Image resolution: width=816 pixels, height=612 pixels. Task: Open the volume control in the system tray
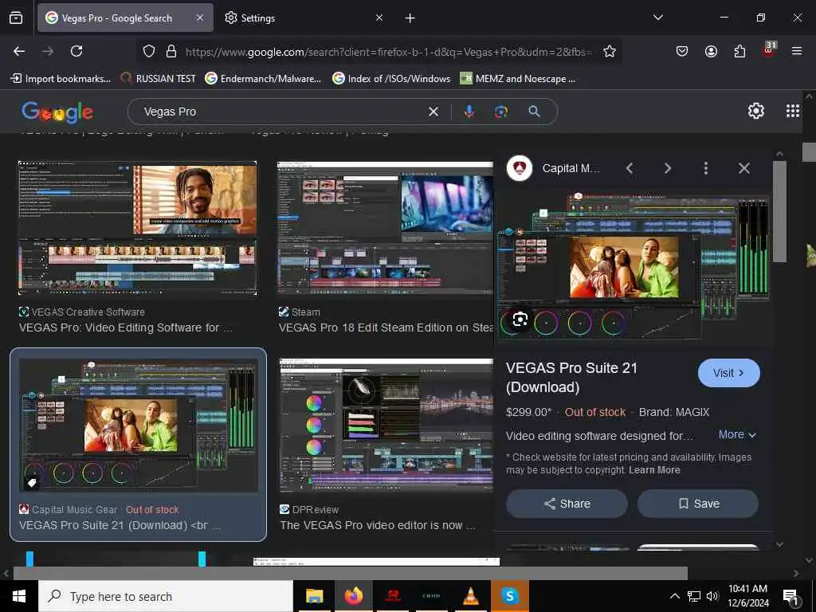point(712,596)
